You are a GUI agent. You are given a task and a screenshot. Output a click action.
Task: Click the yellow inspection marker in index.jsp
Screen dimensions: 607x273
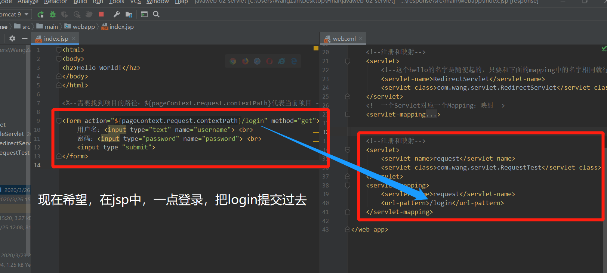click(316, 49)
